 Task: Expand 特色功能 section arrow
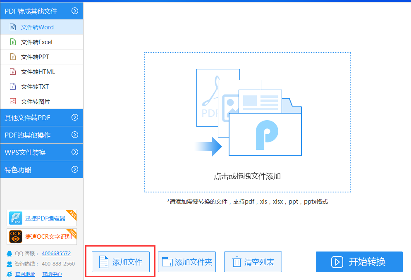click(x=75, y=169)
